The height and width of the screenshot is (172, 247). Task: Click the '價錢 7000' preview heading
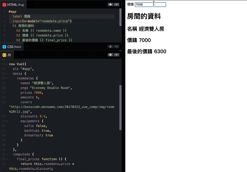coord(139,40)
